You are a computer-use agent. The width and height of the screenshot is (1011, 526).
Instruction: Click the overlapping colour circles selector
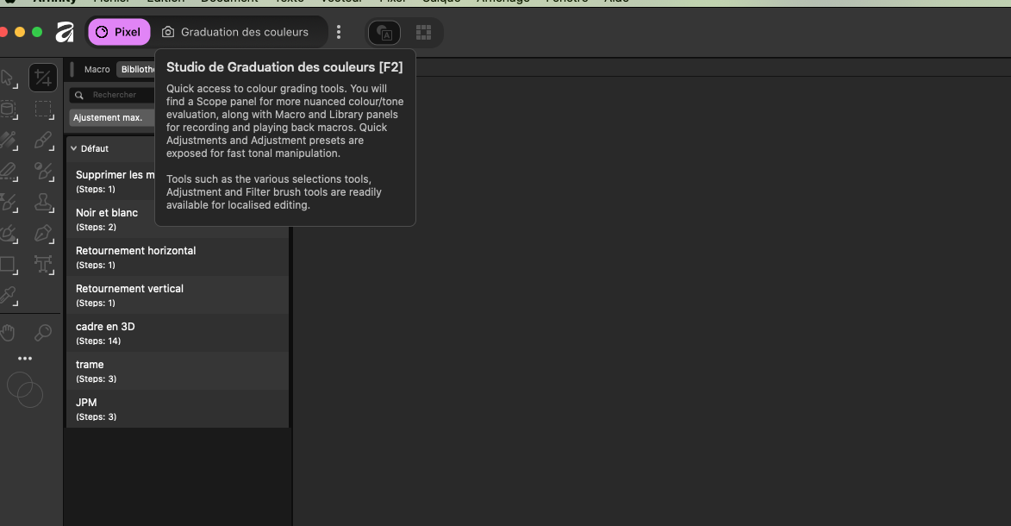click(24, 390)
